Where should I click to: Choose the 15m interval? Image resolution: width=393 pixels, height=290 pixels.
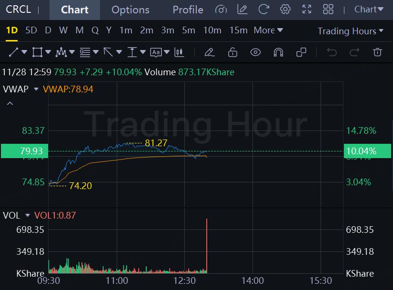[238, 30]
